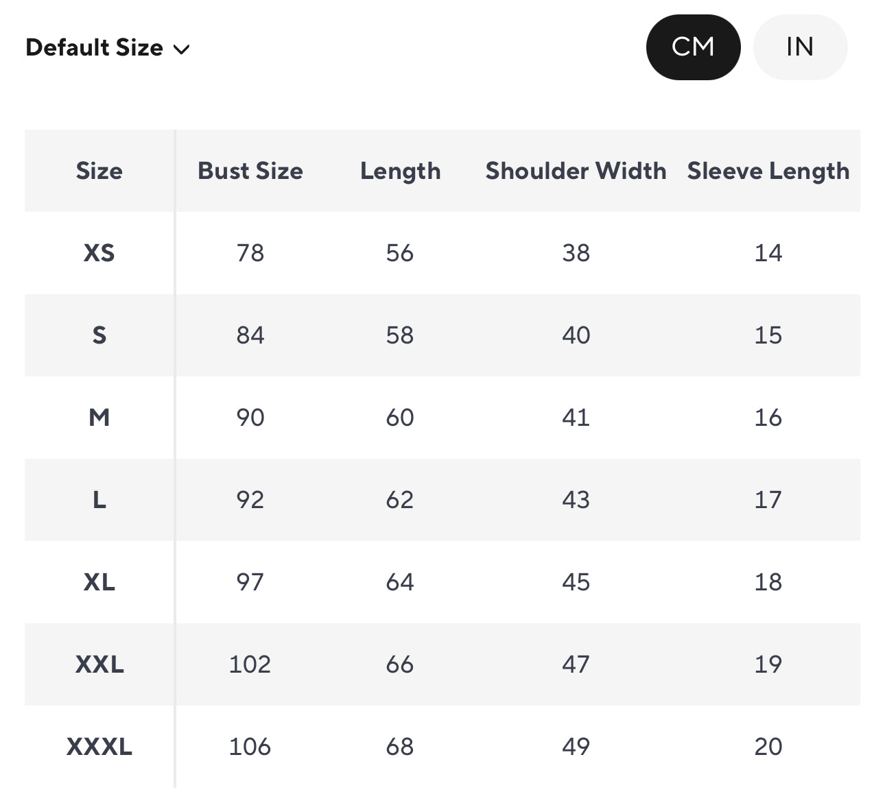The height and width of the screenshot is (792, 885).
Task: Click shoulder width value 49
Action: point(576,747)
